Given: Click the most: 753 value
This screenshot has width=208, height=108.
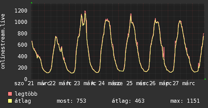Looking at the screenshot, I should coord(71,101).
